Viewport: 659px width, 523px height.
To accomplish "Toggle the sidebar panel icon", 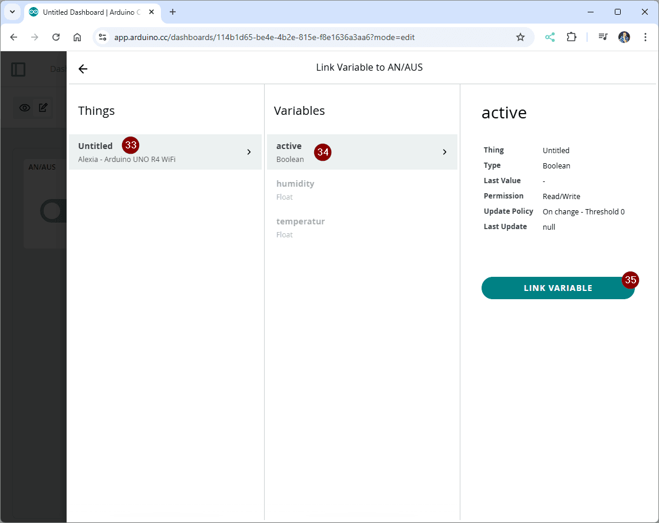I will (x=18, y=69).
